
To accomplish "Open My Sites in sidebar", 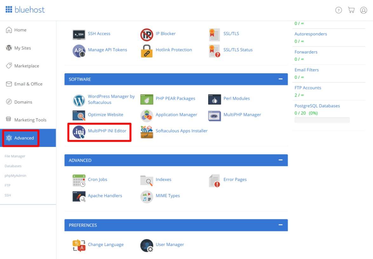I will click(28, 48).
